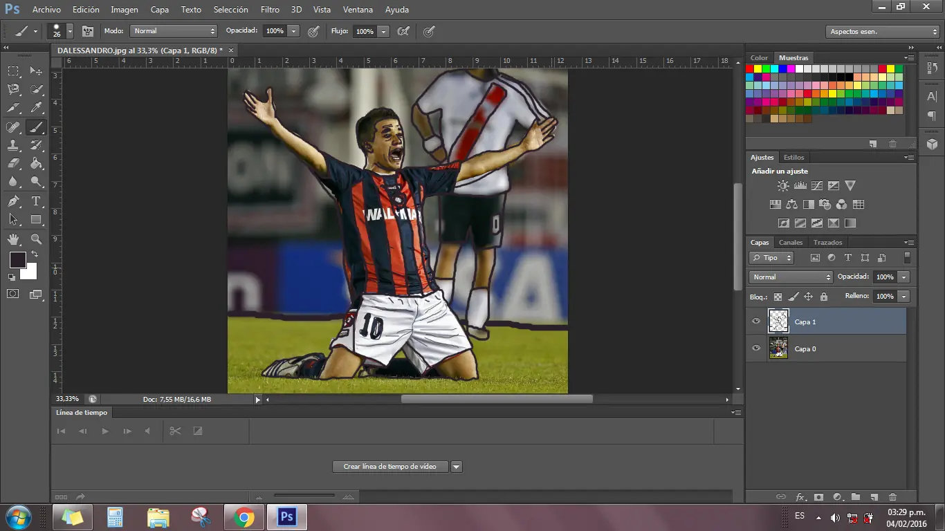Image resolution: width=945 pixels, height=531 pixels.
Task: Pick the Hand tool
Action: click(x=13, y=239)
